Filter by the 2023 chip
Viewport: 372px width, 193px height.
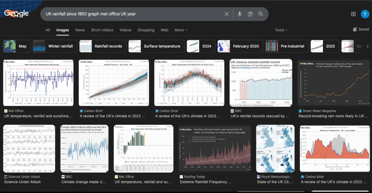pyautogui.click(x=325, y=46)
